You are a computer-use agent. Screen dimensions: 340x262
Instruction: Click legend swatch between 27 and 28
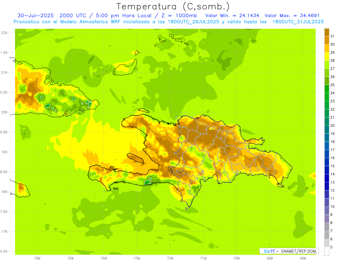click(327, 64)
